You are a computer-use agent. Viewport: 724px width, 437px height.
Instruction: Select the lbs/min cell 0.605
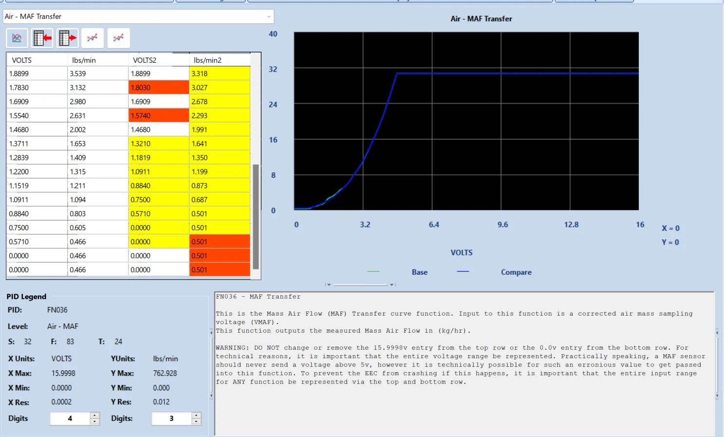[98, 228]
